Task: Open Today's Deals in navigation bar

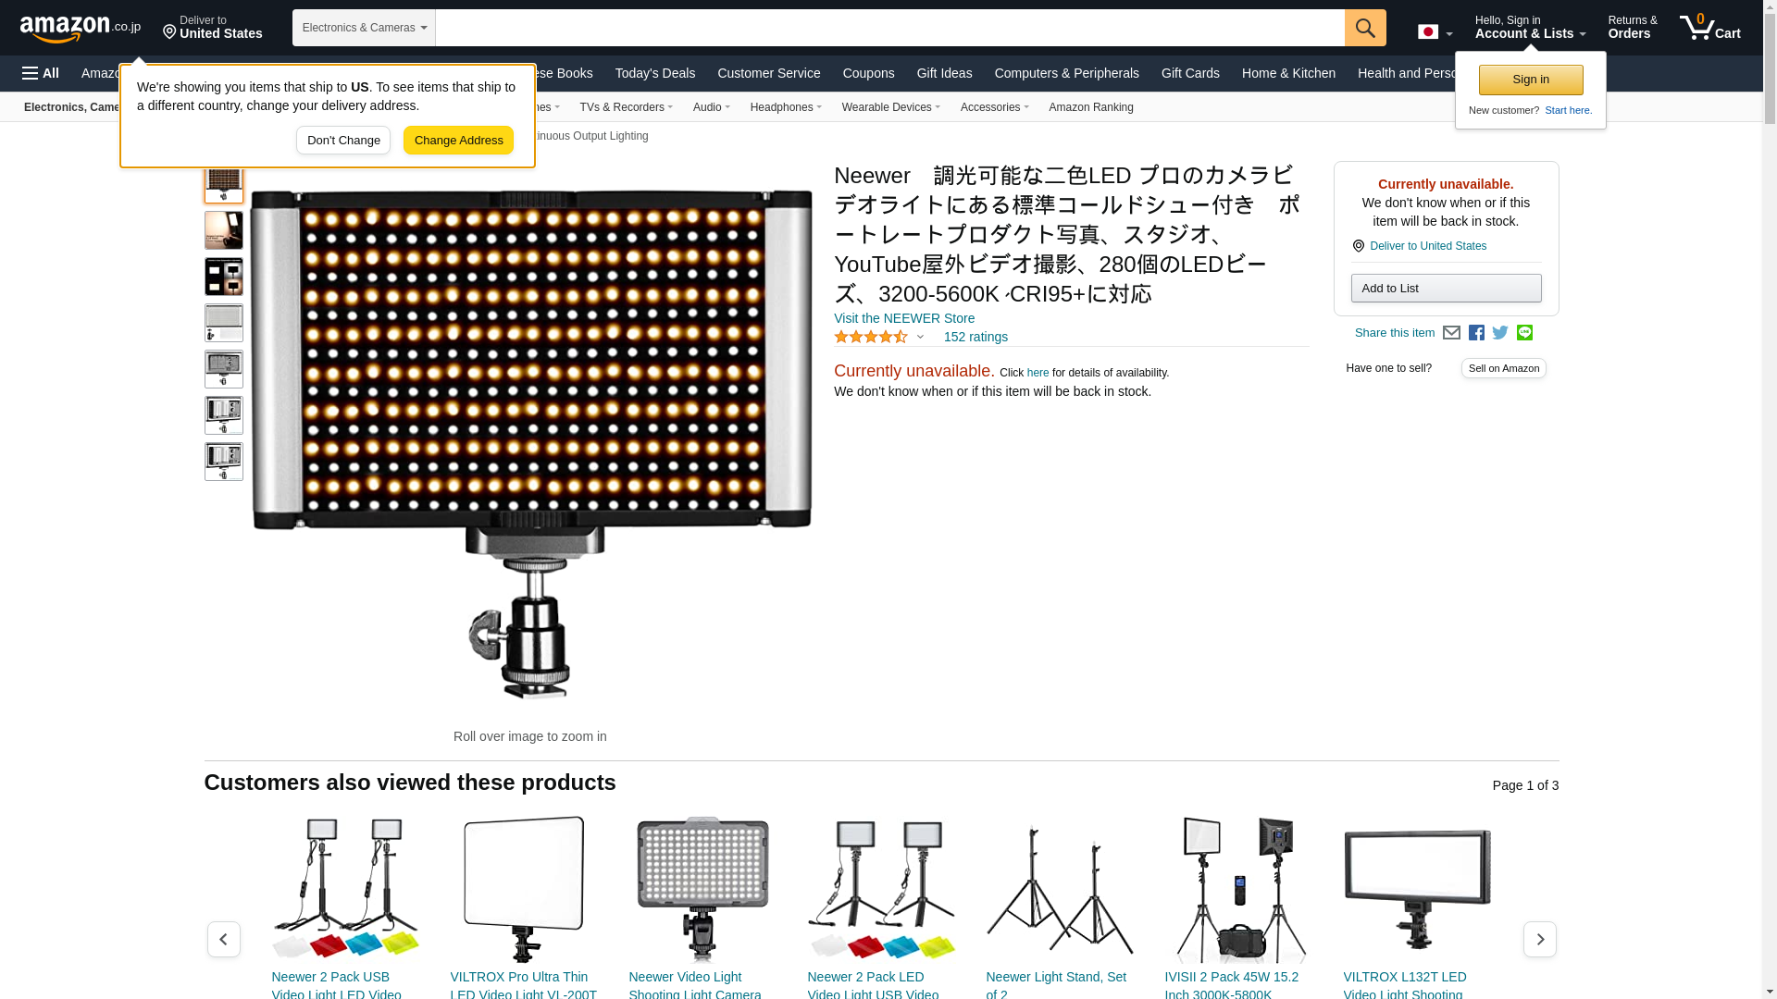Action: pos(655,73)
